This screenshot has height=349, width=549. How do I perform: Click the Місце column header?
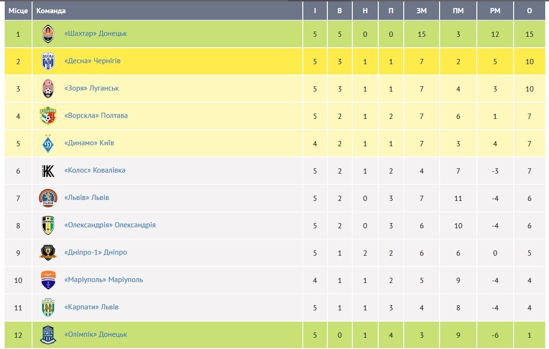18,11
